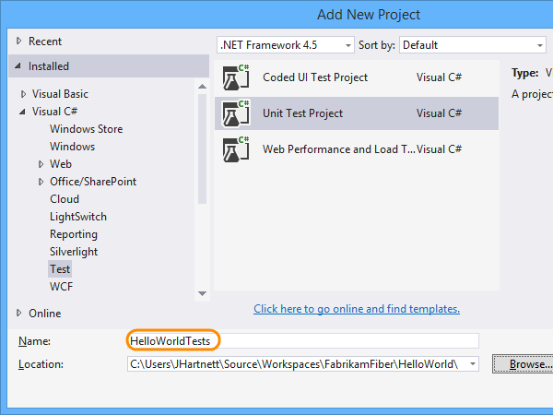Select the Test category in tree
Viewport: 553px width, 415px height.
click(60, 269)
